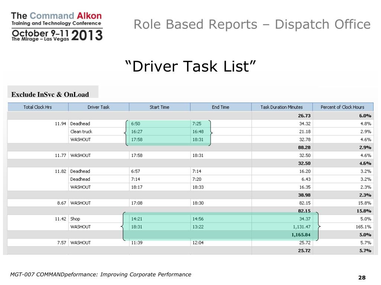This screenshot has width=381, height=285.
Task: Click end time 13:22
Action: [198, 227]
